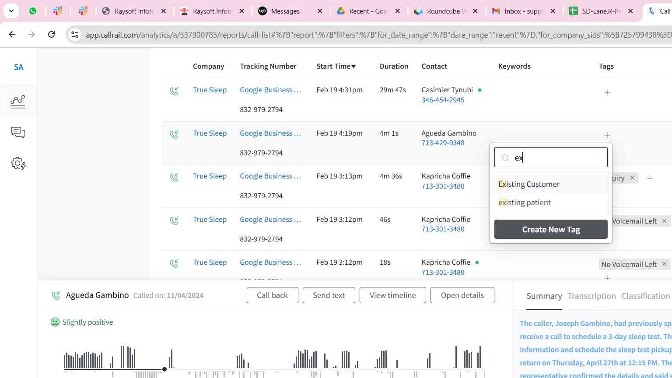Switch to the WhatsApp pinned tab

33,11
